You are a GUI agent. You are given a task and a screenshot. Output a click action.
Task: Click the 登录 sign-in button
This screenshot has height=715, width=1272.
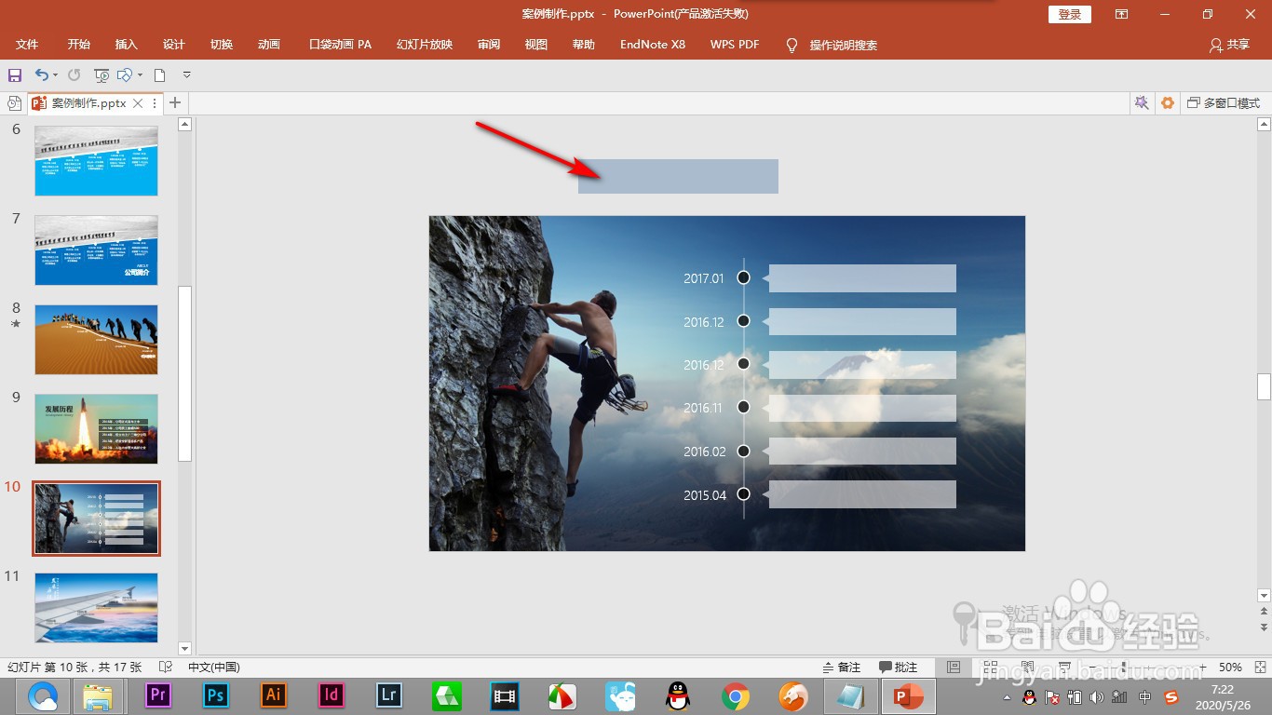coord(1070,14)
